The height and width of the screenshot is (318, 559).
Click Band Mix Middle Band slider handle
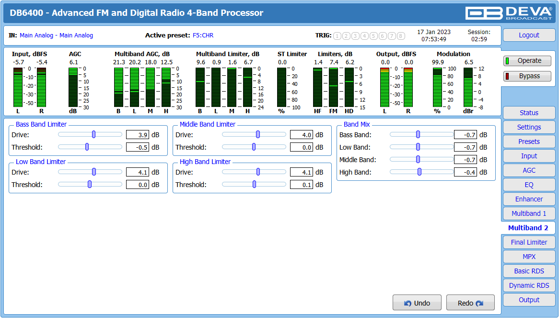[418, 159]
